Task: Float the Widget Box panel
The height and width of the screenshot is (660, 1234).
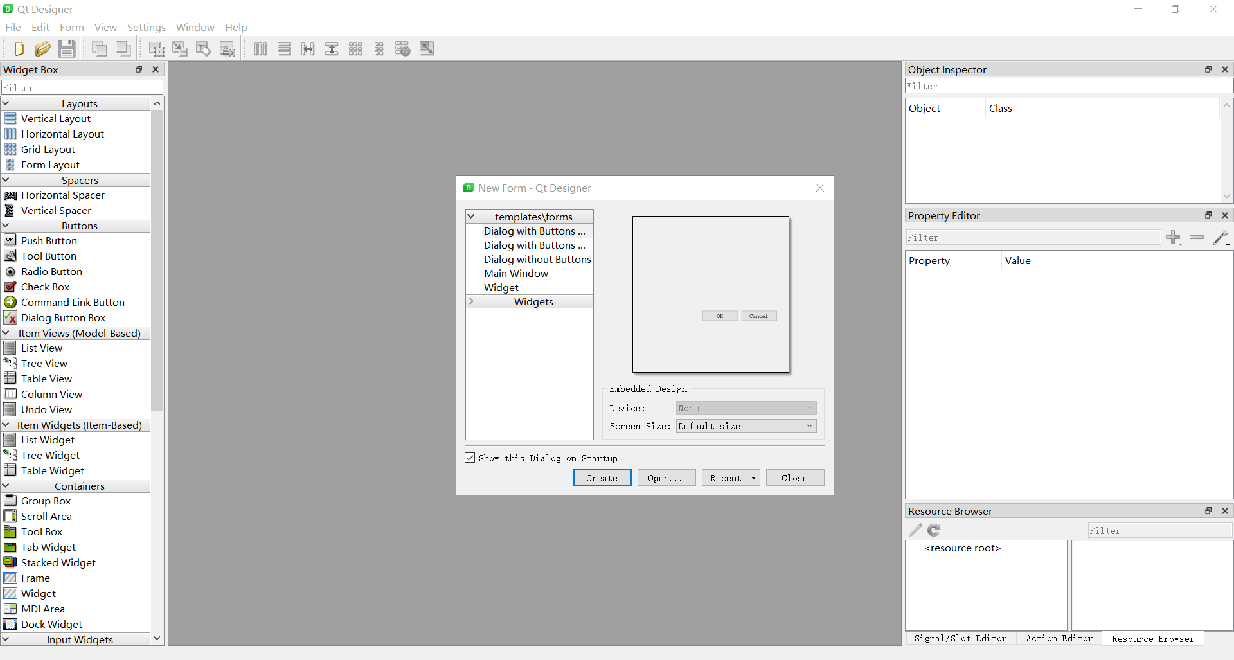Action: 139,69
